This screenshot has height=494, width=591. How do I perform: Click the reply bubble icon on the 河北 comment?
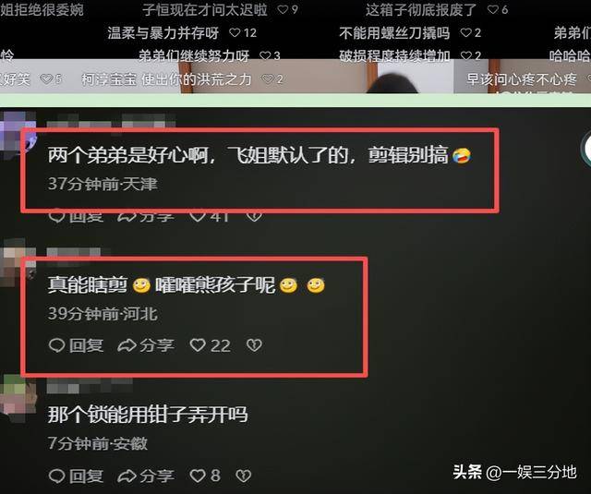(x=57, y=345)
